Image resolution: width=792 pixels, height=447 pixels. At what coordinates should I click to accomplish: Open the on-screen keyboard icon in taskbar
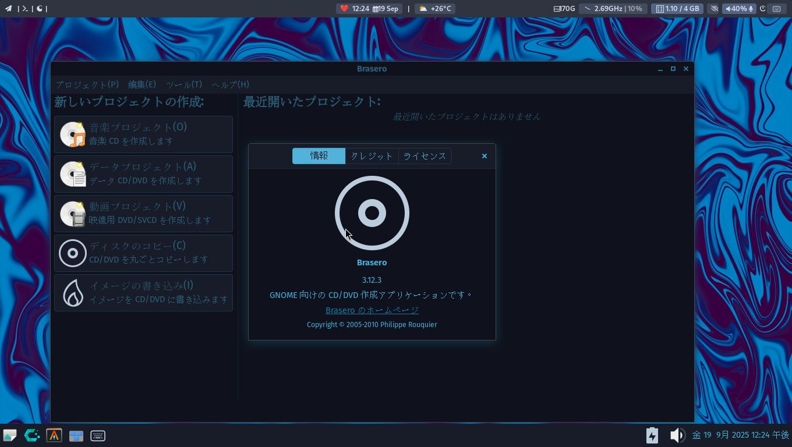(x=98, y=435)
